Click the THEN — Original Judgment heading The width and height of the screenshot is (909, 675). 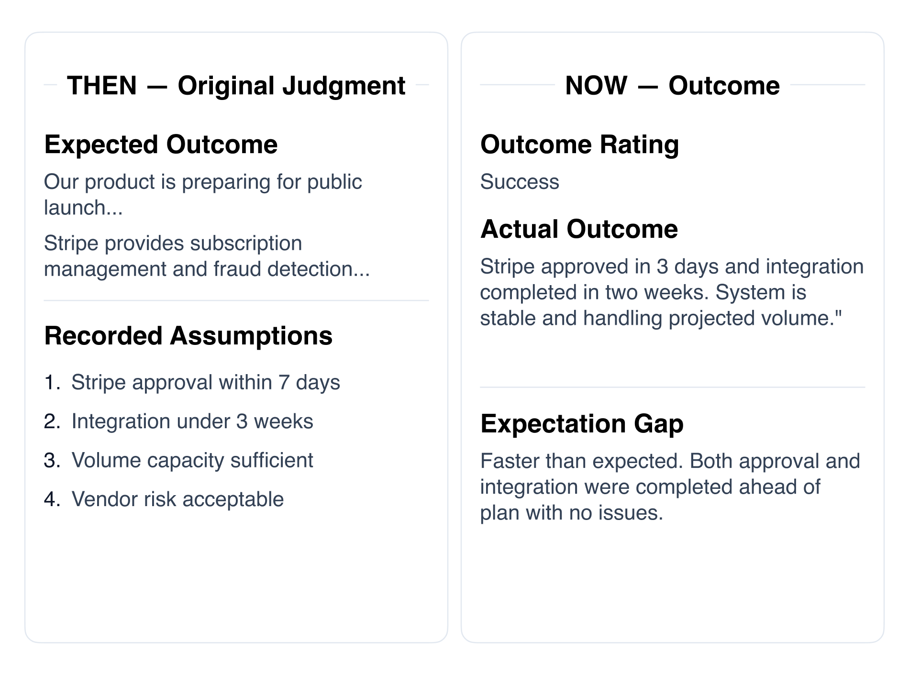236,86
